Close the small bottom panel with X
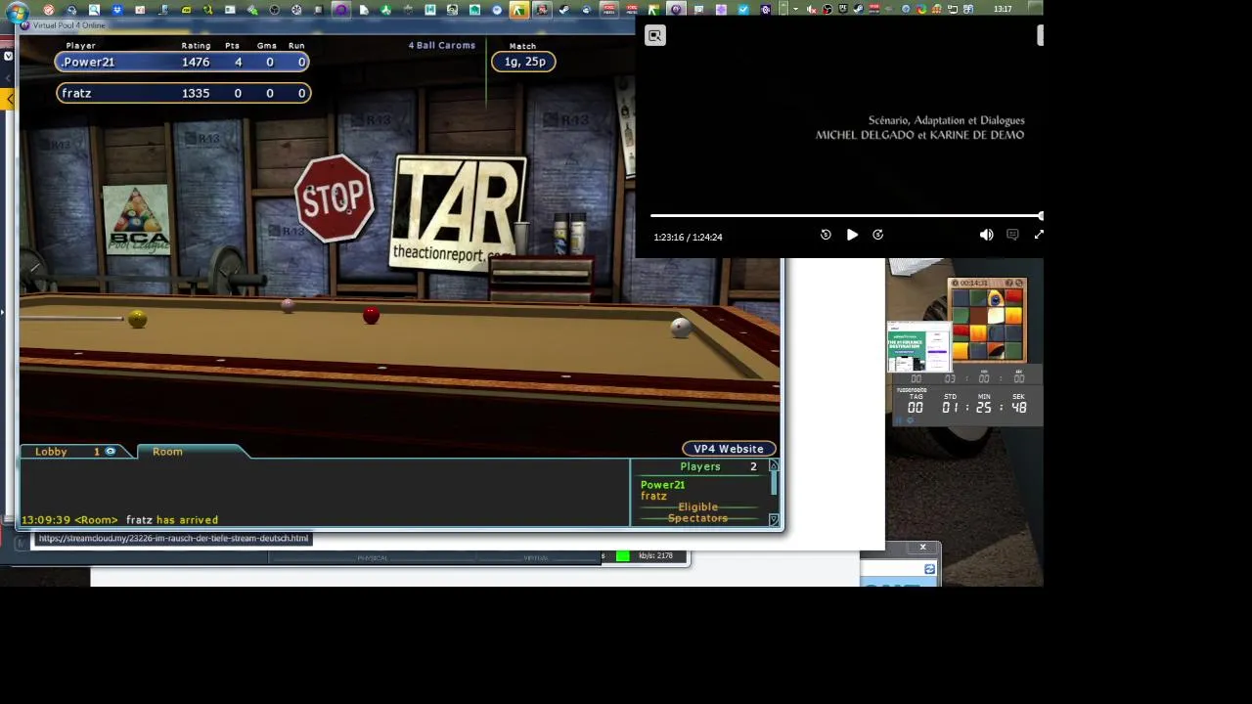Screen dimensions: 1252x704 pyautogui.click(x=922, y=548)
